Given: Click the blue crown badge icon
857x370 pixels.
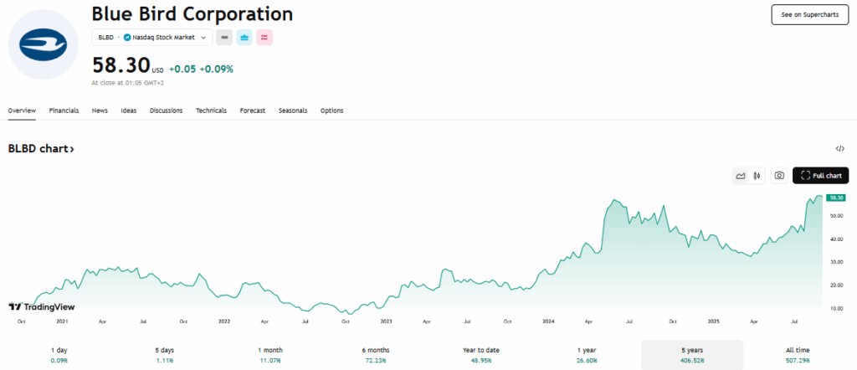Looking at the screenshot, I should (244, 38).
